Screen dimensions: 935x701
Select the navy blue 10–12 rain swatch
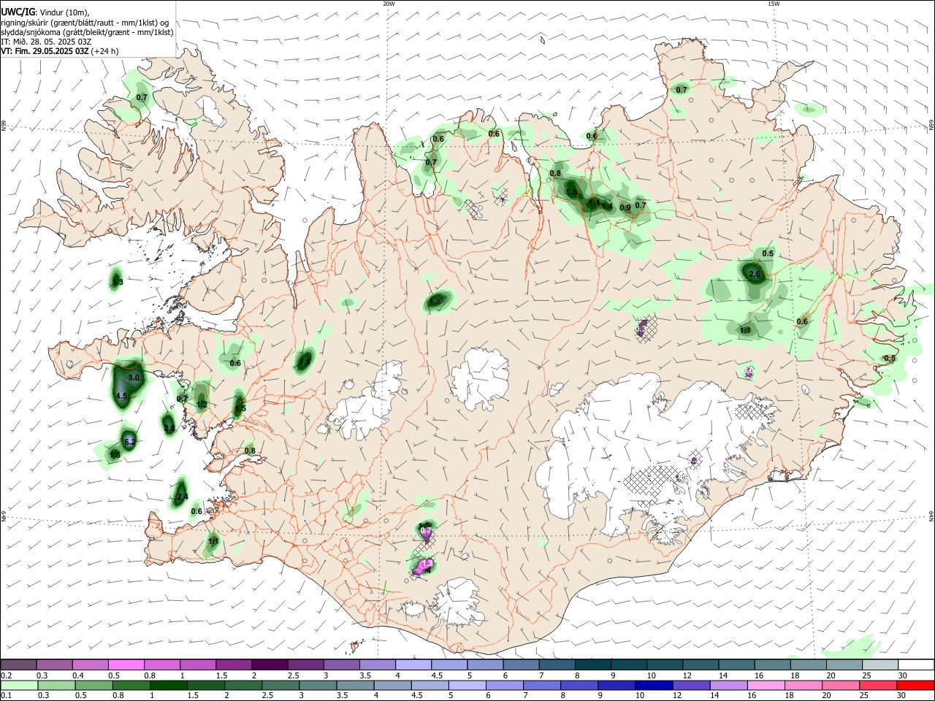point(654,685)
